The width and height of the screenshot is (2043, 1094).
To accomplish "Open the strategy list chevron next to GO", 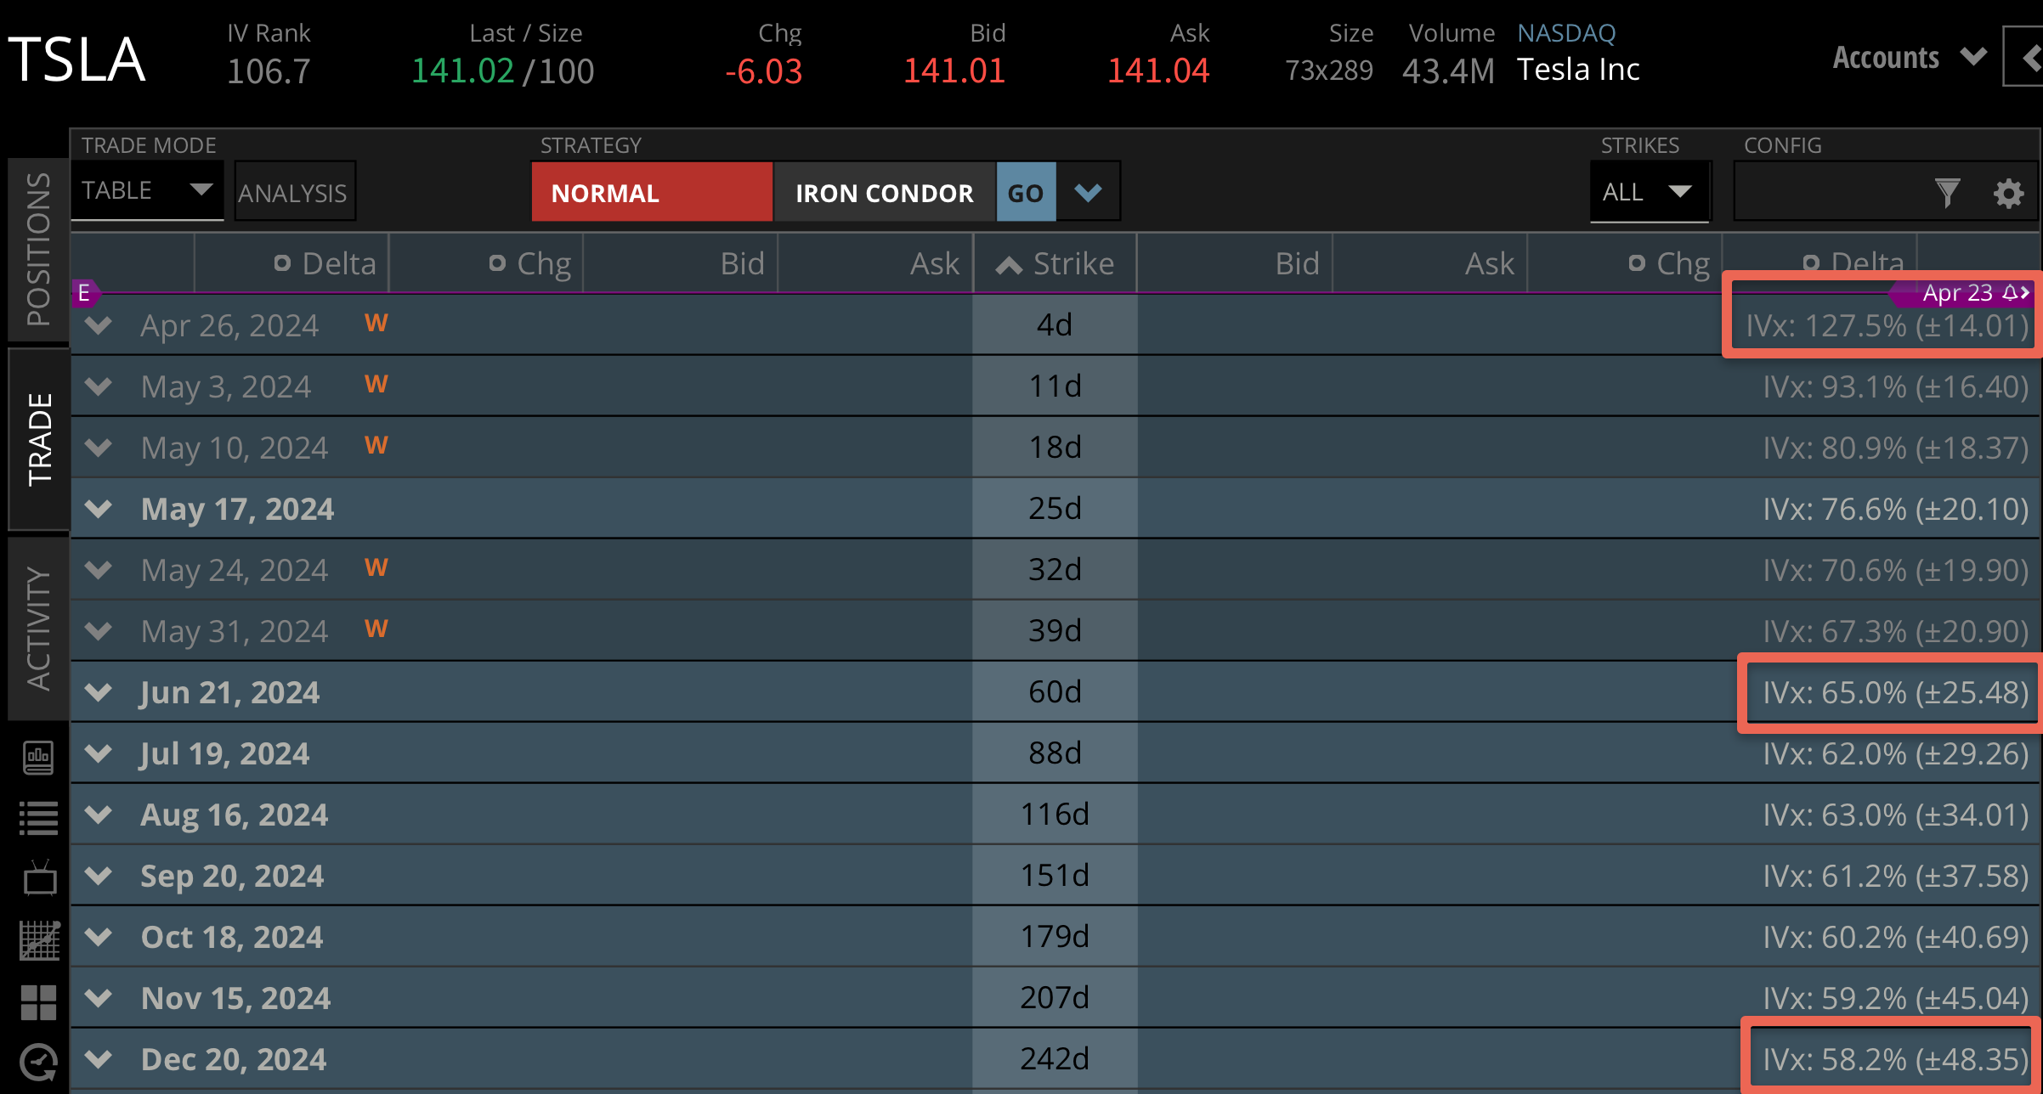I will (x=1088, y=193).
